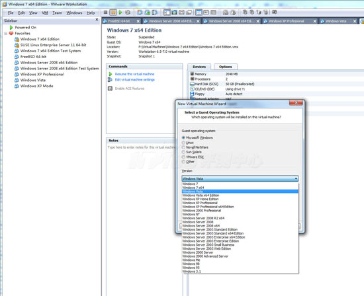Choose Windows Vista x64 Edition from list
Image resolution: width=364 pixels, height=296 pixels.
click(240, 195)
